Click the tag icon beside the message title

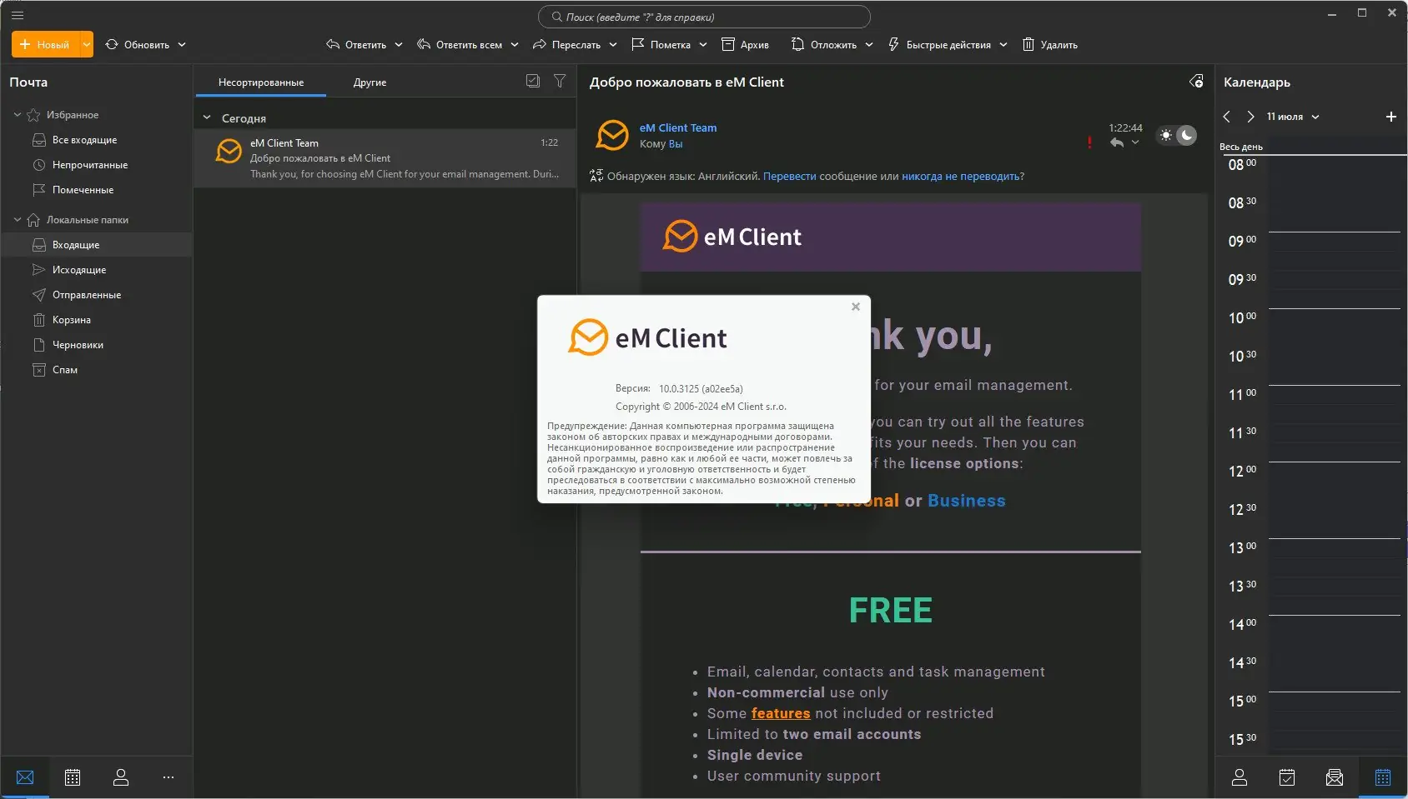click(x=1196, y=81)
